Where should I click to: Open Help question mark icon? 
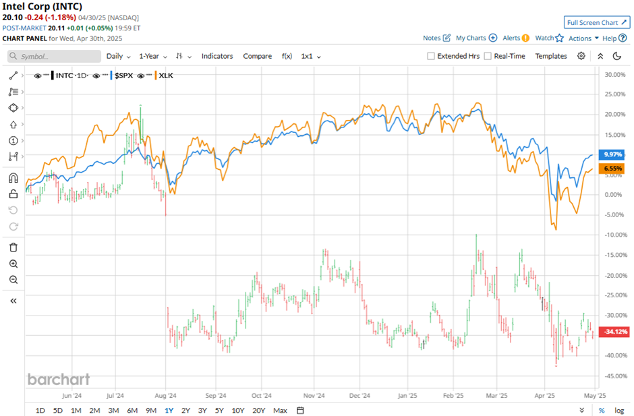[x=623, y=38]
